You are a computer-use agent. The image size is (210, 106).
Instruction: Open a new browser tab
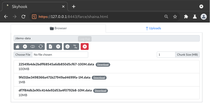(74, 6)
